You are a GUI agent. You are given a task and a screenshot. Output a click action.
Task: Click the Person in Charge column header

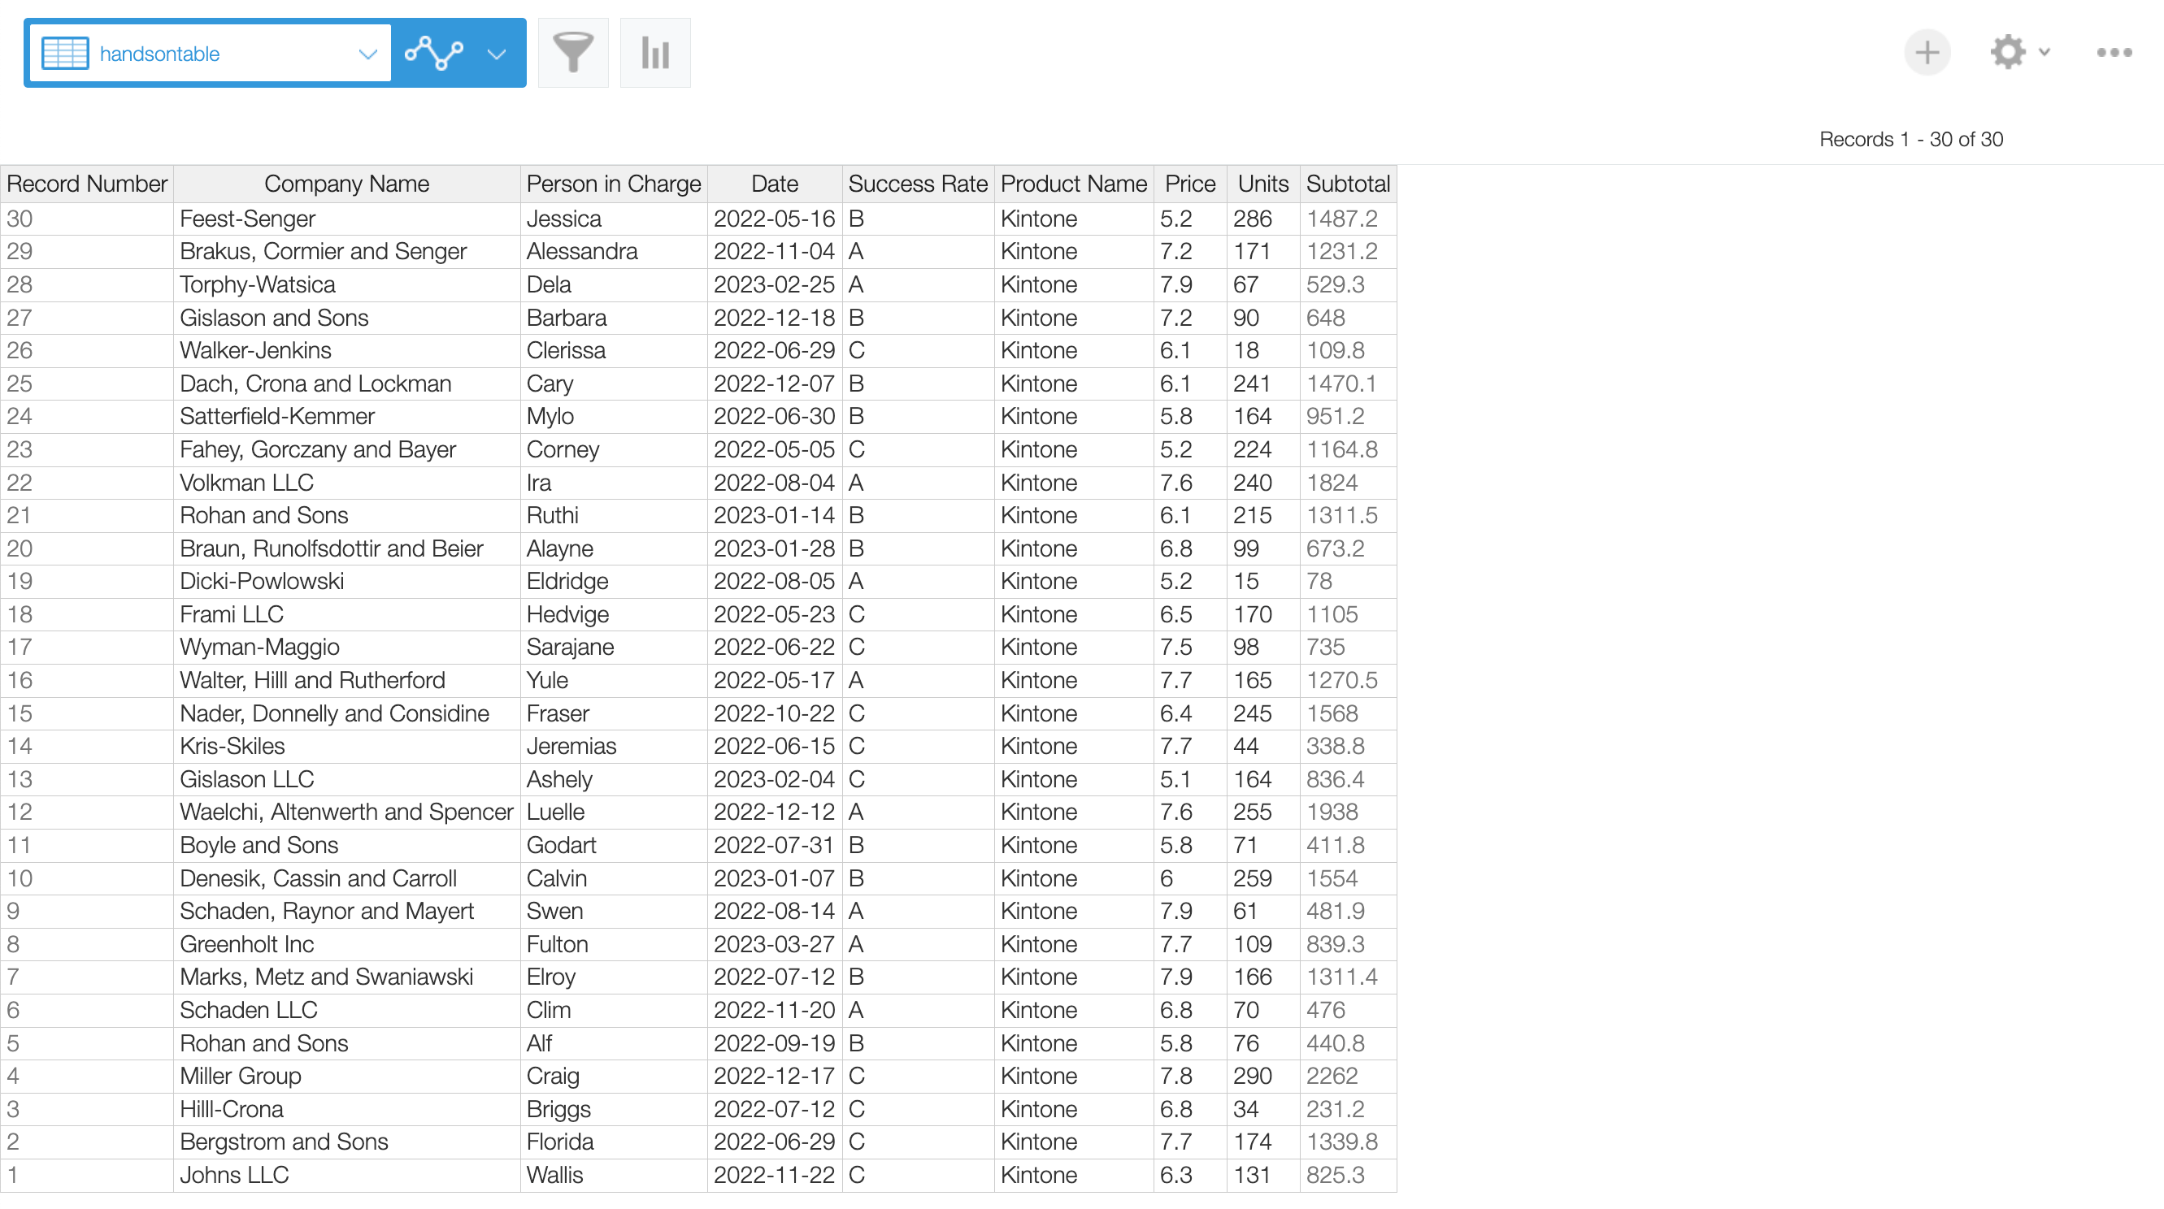(614, 184)
